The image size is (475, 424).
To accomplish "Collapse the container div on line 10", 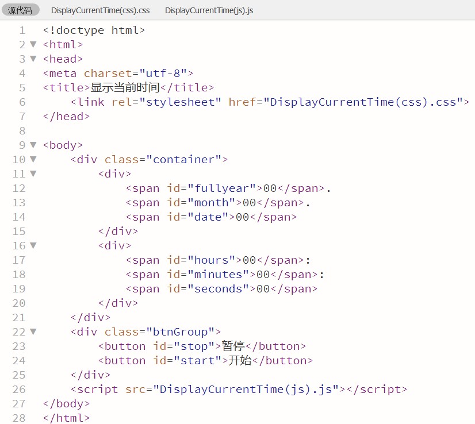I will coord(33,159).
